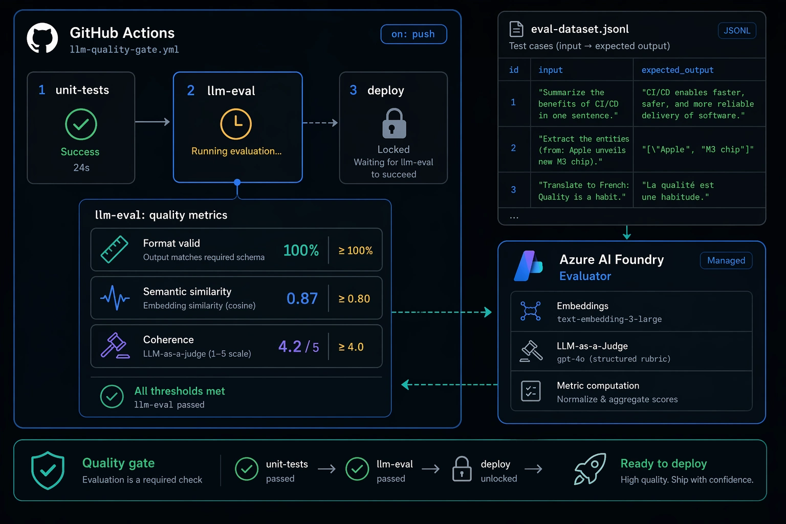Screen dimensions: 786x524
Task: Click gpt-4o (structured rubric) text
Action: (x=614, y=359)
